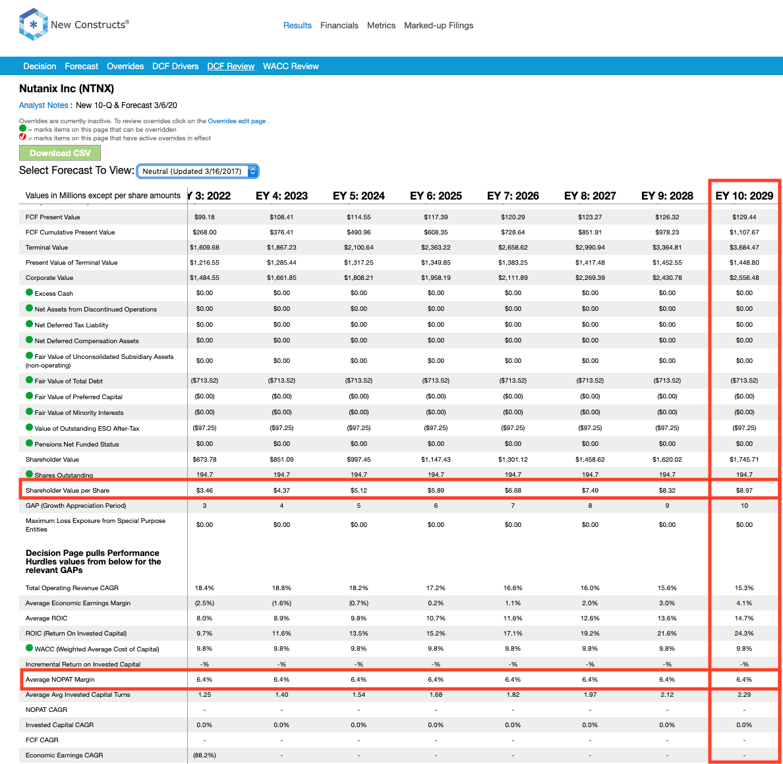Click the green overridable legend dot

22,128
